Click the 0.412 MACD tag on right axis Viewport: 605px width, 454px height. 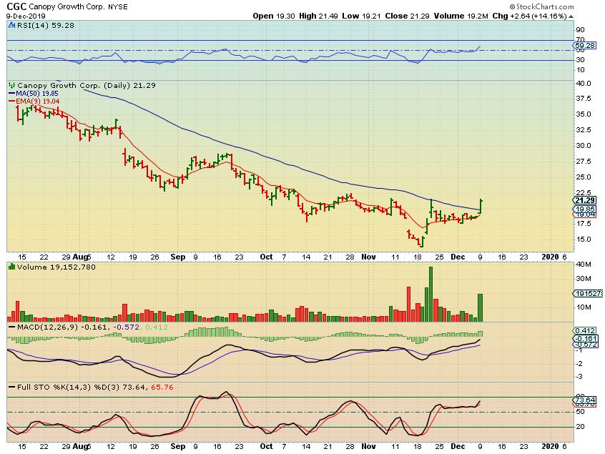tap(586, 330)
